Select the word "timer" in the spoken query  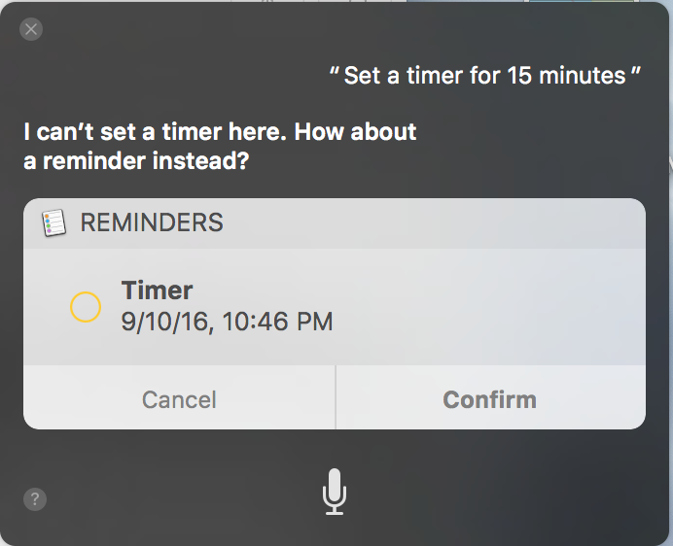point(435,76)
